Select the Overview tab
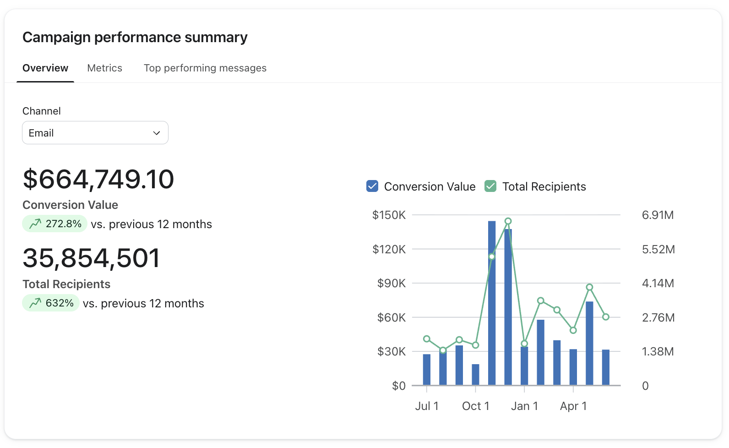Image resolution: width=729 pixels, height=448 pixels. tap(45, 68)
